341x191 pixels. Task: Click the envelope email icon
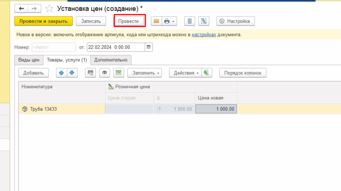point(156,21)
